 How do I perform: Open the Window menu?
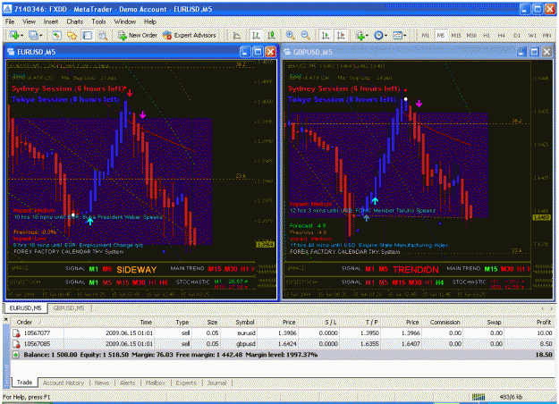click(125, 21)
